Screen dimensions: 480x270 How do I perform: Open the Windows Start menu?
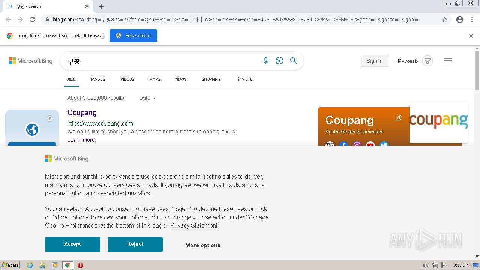pyautogui.click(x=10, y=265)
